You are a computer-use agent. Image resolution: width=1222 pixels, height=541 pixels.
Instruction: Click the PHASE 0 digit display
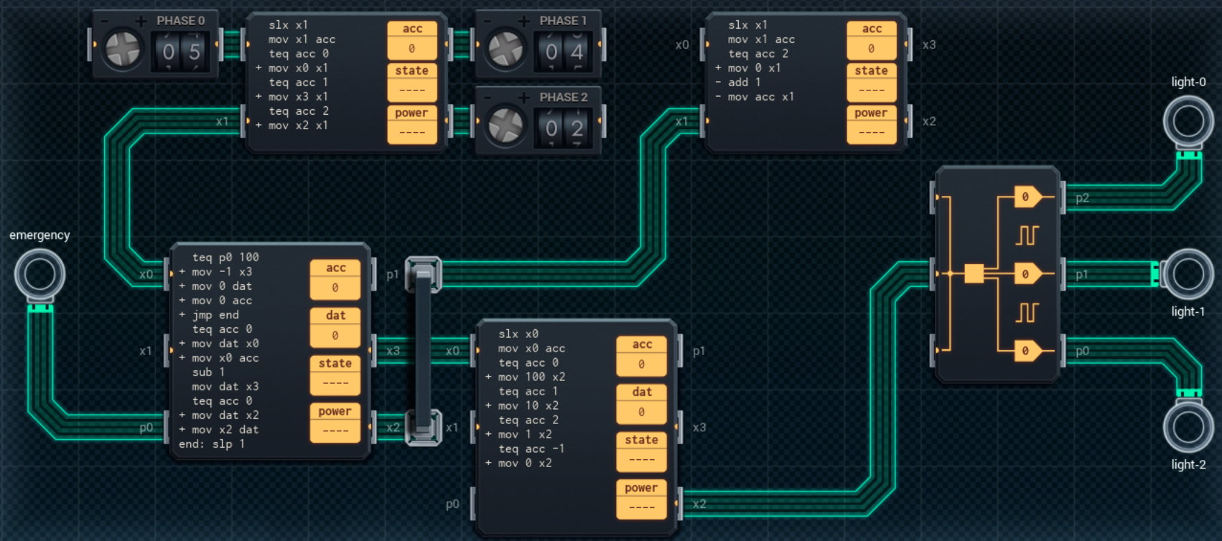point(182,52)
